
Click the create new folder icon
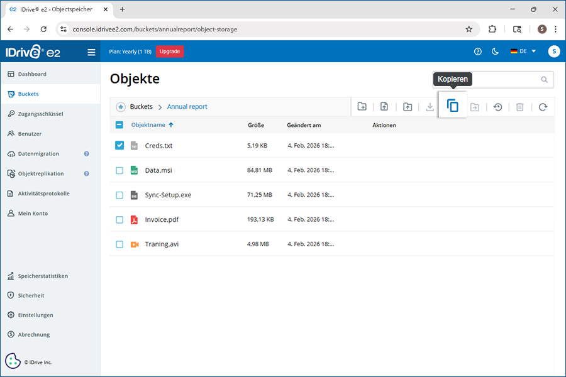tap(362, 107)
